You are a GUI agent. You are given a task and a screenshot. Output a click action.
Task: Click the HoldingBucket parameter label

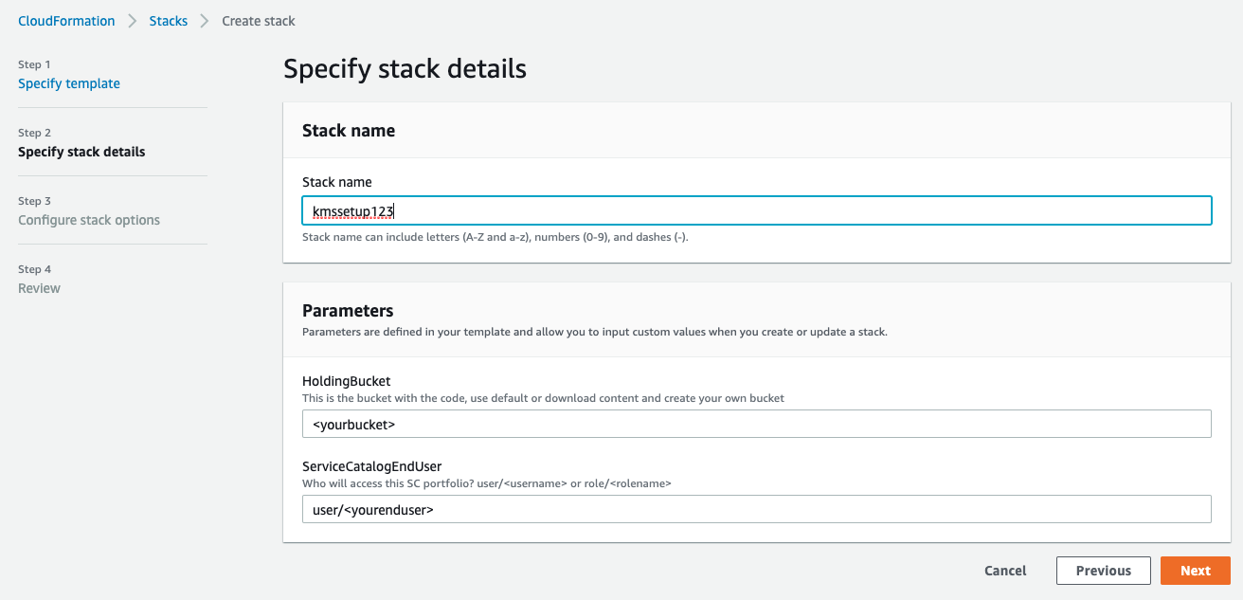tap(347, 380)
